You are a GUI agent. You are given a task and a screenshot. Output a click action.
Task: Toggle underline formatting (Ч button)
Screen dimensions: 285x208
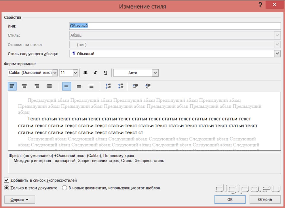pyautogui.click(x=105, y=73)
